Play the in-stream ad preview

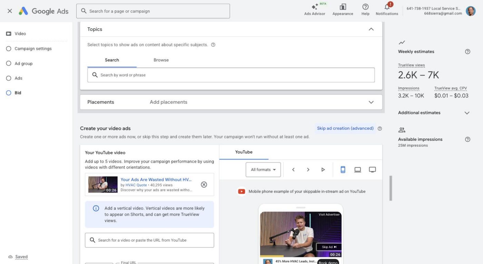[x=323, y=169]
